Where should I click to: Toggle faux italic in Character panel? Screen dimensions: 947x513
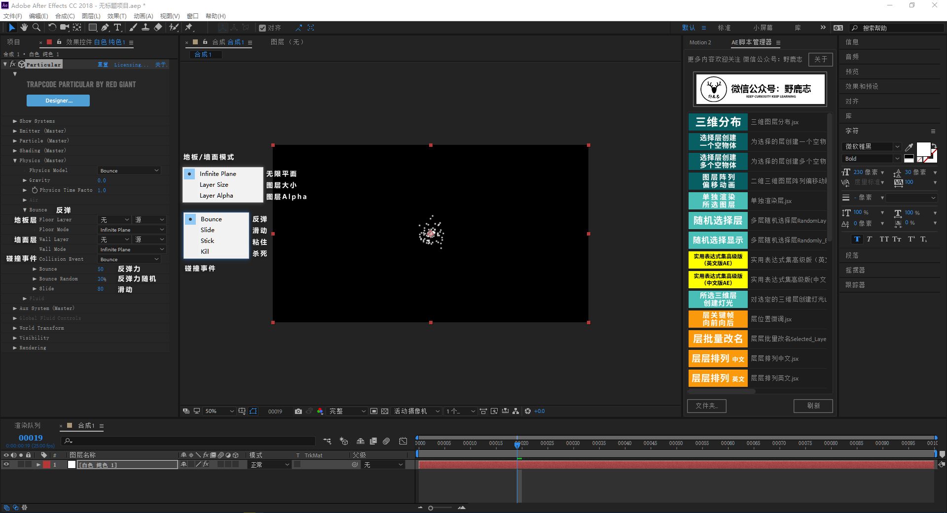pos(869,239)
